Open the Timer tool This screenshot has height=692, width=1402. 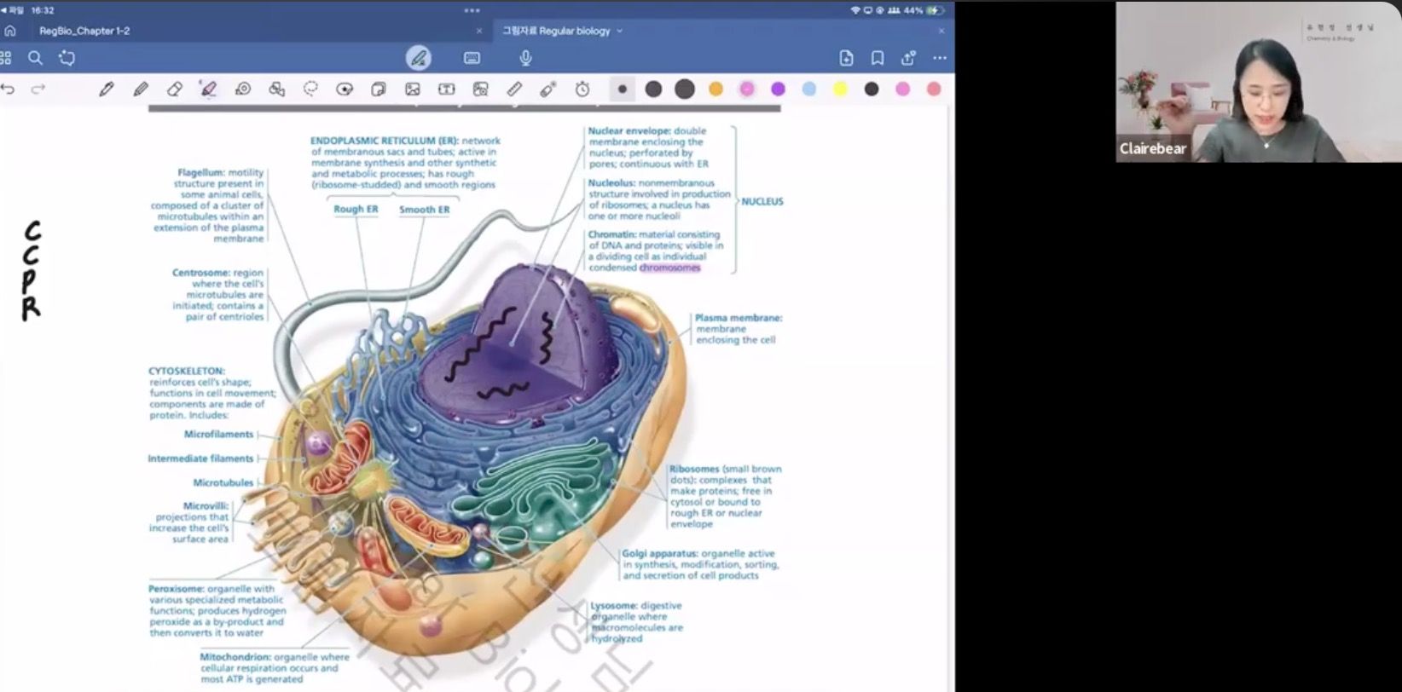tap(582, 89)
